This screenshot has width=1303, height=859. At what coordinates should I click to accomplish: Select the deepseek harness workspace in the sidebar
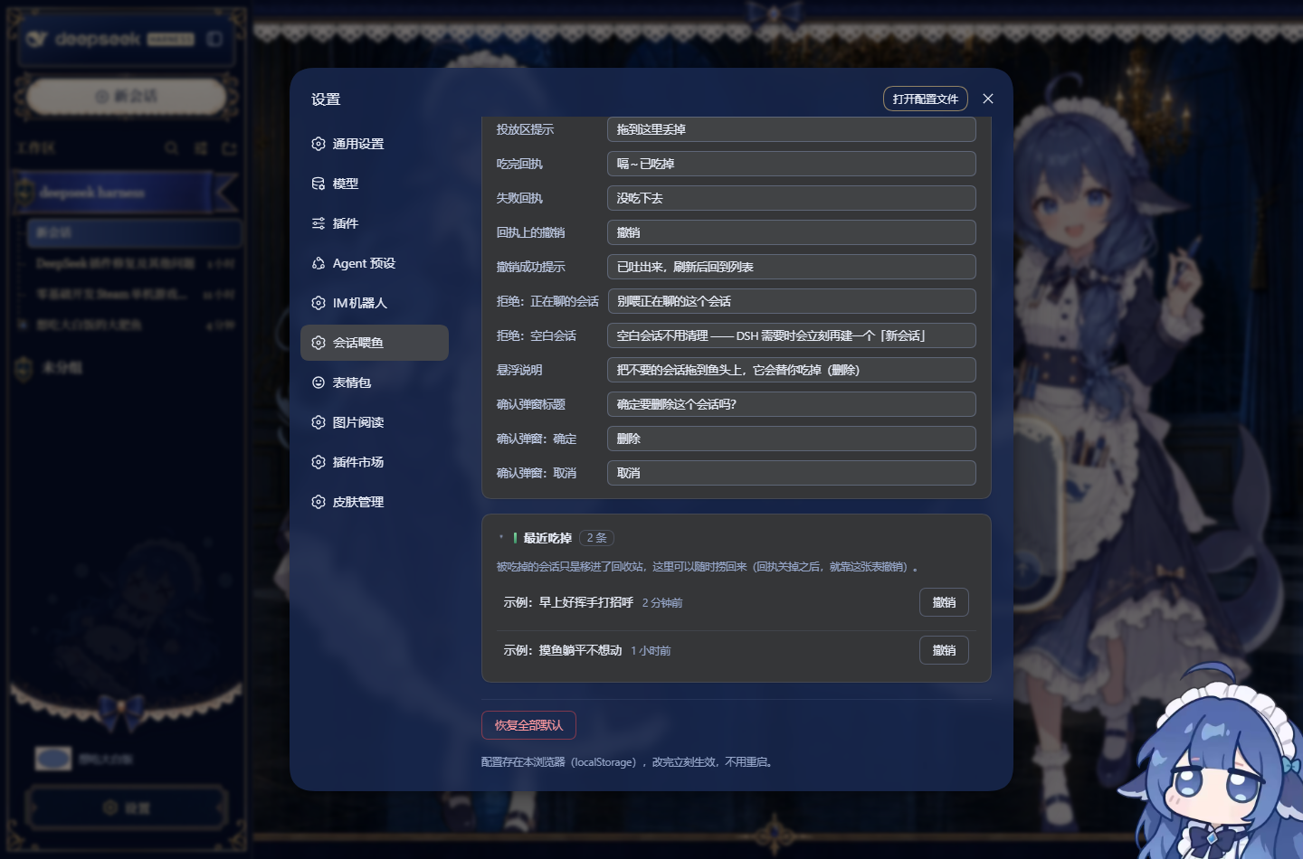[x=125, y=193]
